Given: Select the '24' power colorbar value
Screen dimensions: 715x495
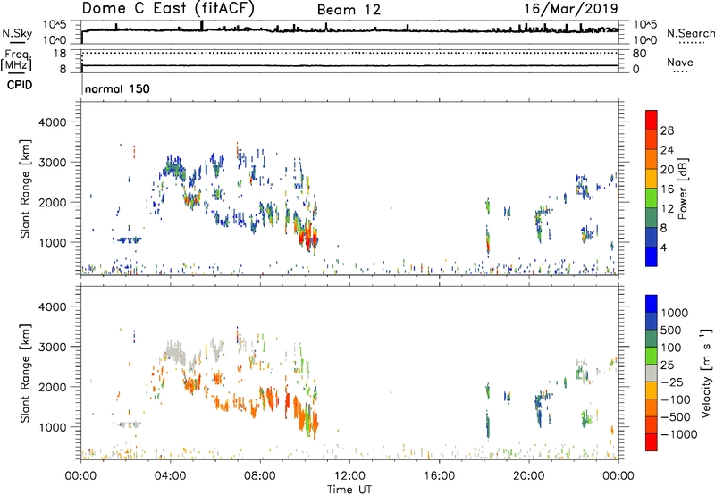Looking at the screenshot, I should 667,150.
